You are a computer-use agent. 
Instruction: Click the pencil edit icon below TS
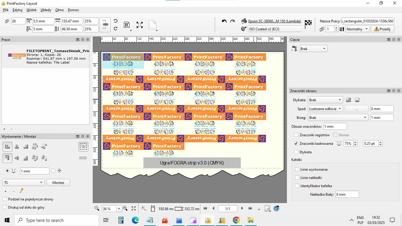click(21, 191)
